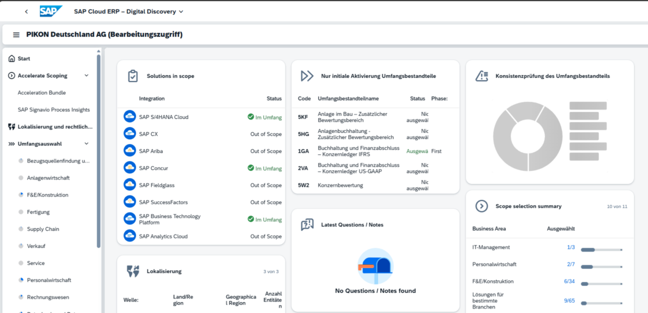Click the Scope selection summary arrow icon
Image resolution: width=648 pixels, height=313 pixels.
pyautogui.click(x=482, y=206)
